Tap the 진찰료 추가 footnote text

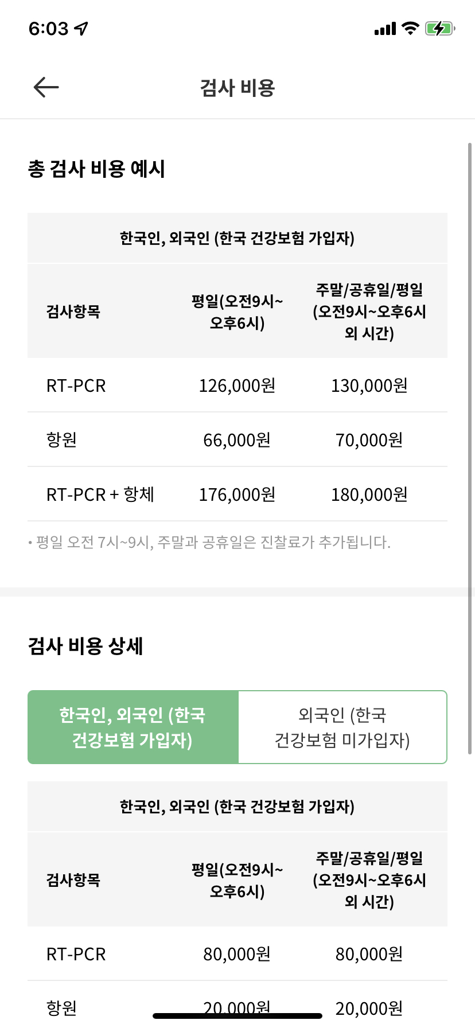tap(210, 542)
